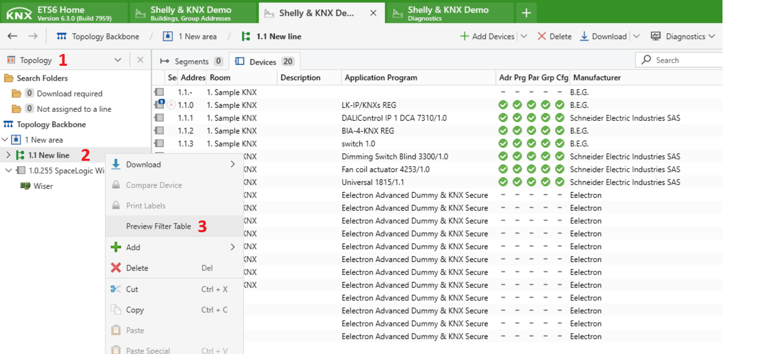This screenshot has width=758, height=354.
Task: Click the red Delete X in toolbar
Action: [541, 36]
